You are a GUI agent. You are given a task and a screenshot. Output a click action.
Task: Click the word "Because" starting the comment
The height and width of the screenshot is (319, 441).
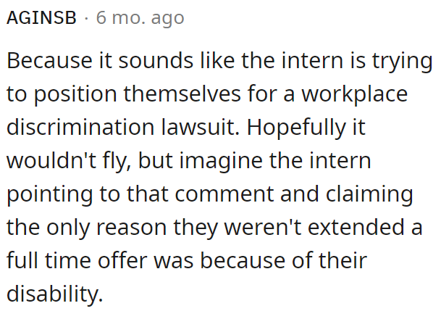46,62
